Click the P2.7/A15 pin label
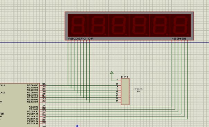Image resolution: width=209 pixels, height=127 pixels. coord(33,124)
